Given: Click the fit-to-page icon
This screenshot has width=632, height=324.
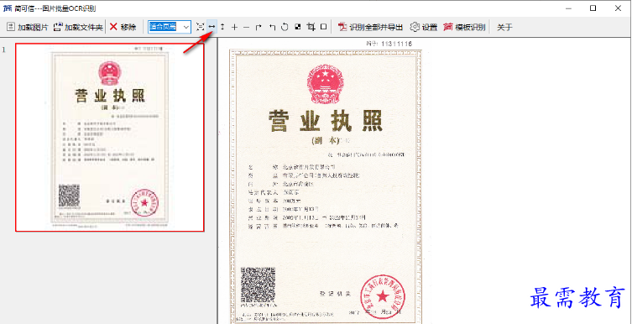Looking at the screenshot, I should click(x=200, y=27).
